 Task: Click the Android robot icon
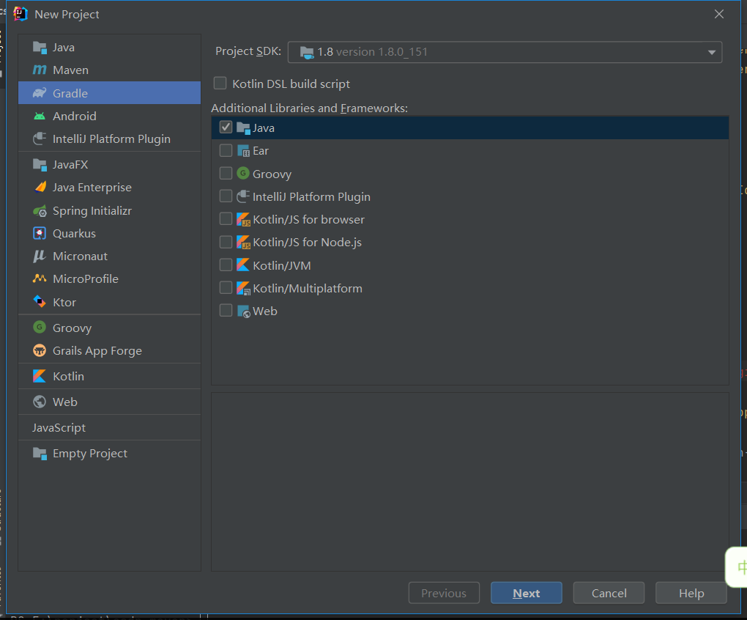40,117
